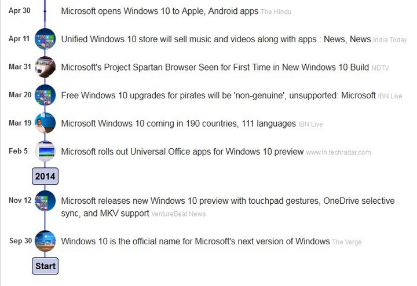Screen dimensions: 417x286
Task: Click the Nov 12 circular timeline image
Action: click(45, 201)
